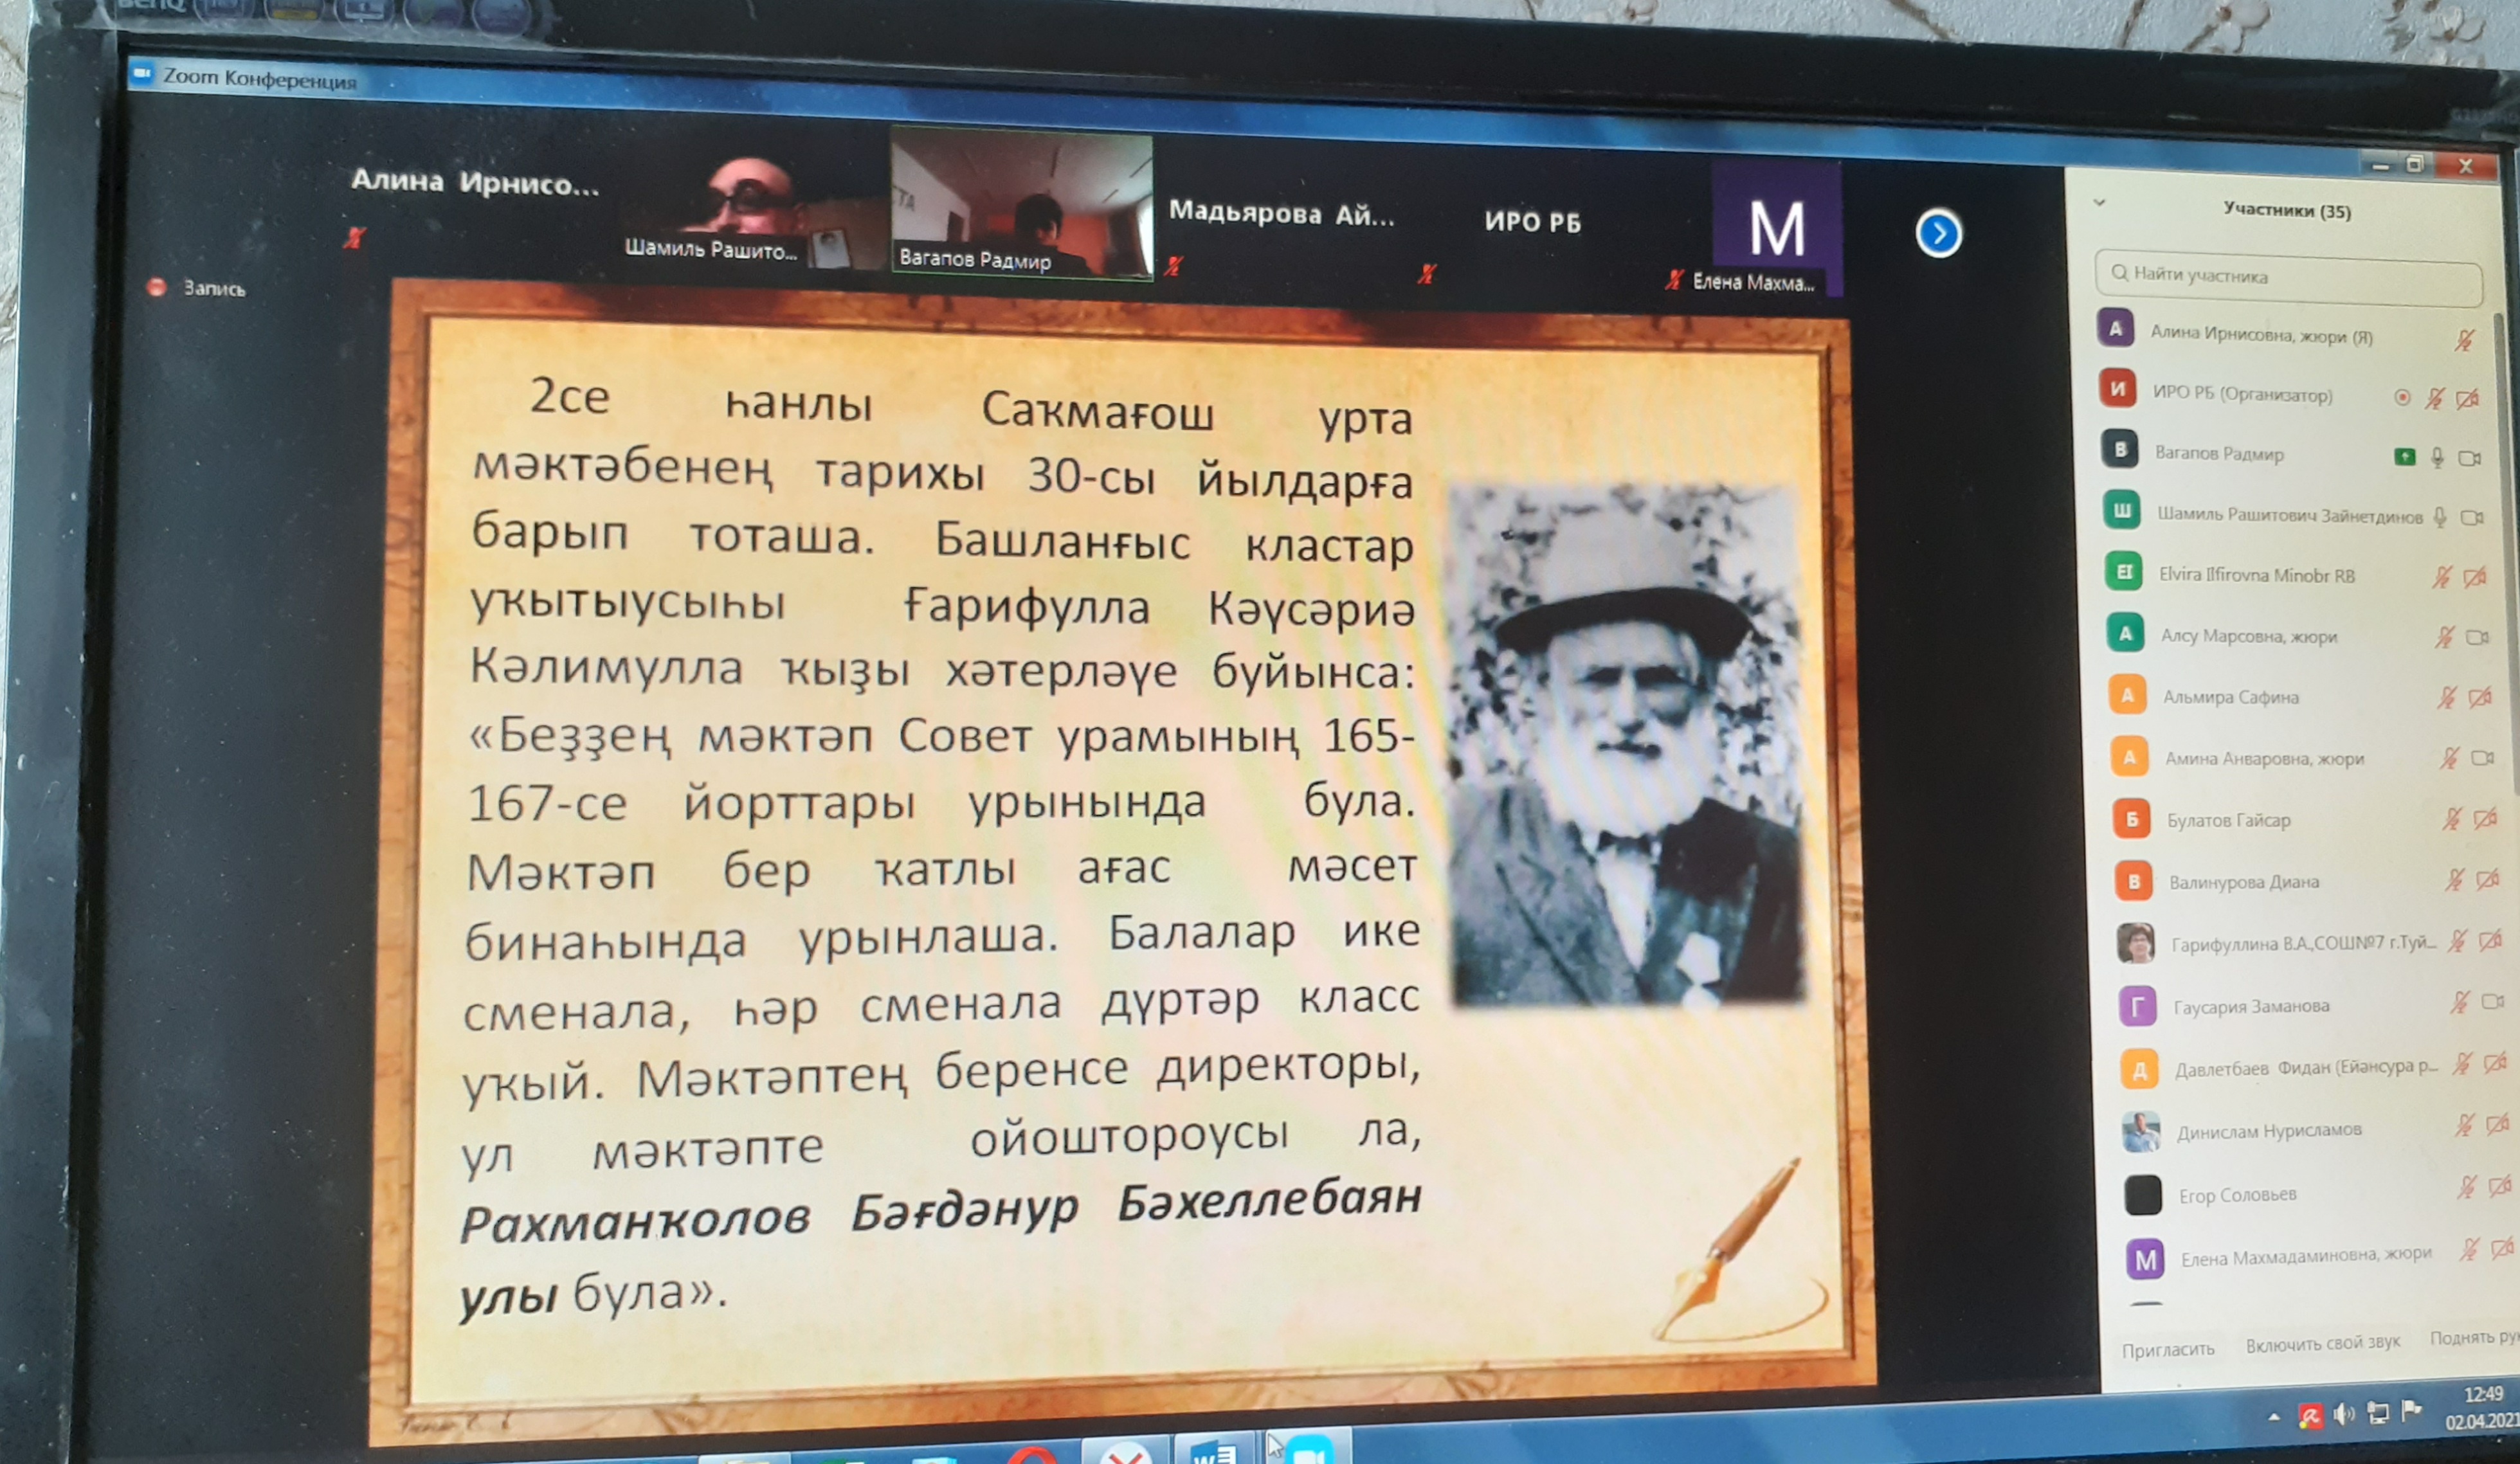Click the muted mic icon for Алина Ирнисовна
The width and height of the screenshot is (2520, 1464).
(2464, 340)
